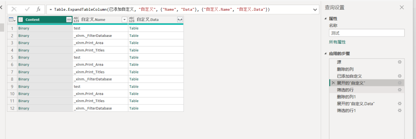Click the fx function icon
This screenshot has height=139, width=416.
tap(39, 9)
